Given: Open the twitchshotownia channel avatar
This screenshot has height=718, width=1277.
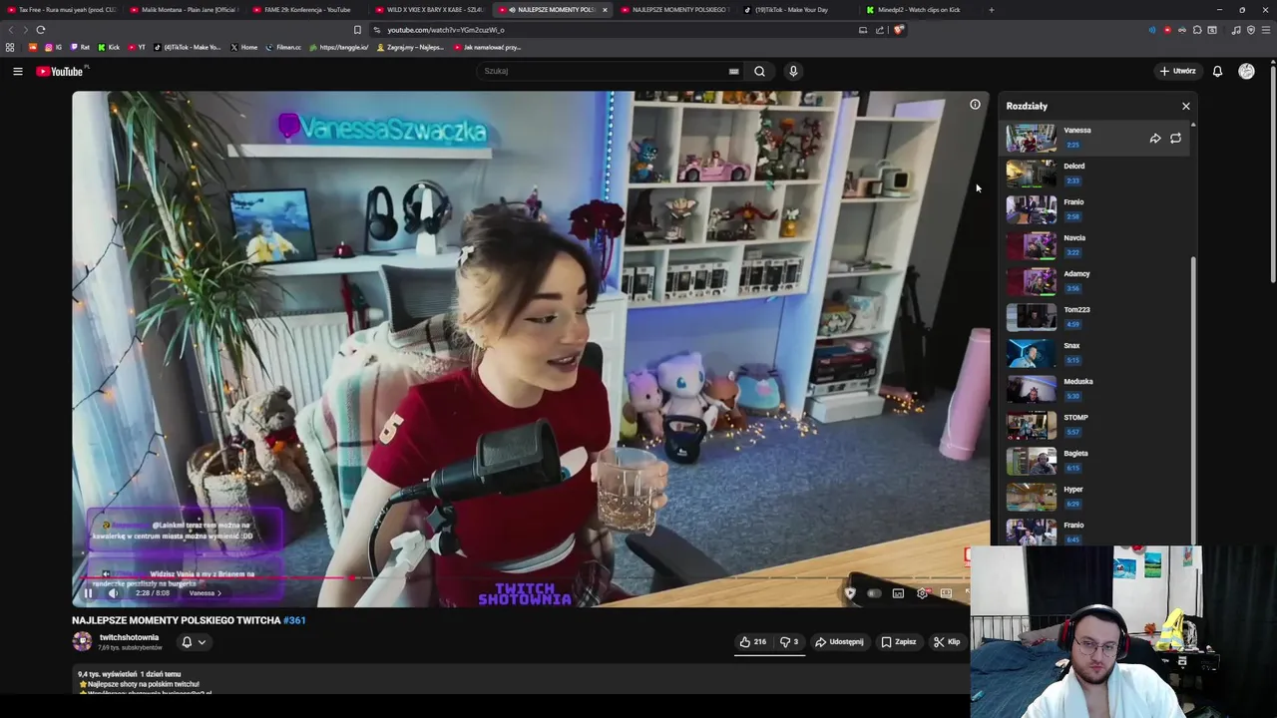Looking at the screenshot, I should 82,642.
